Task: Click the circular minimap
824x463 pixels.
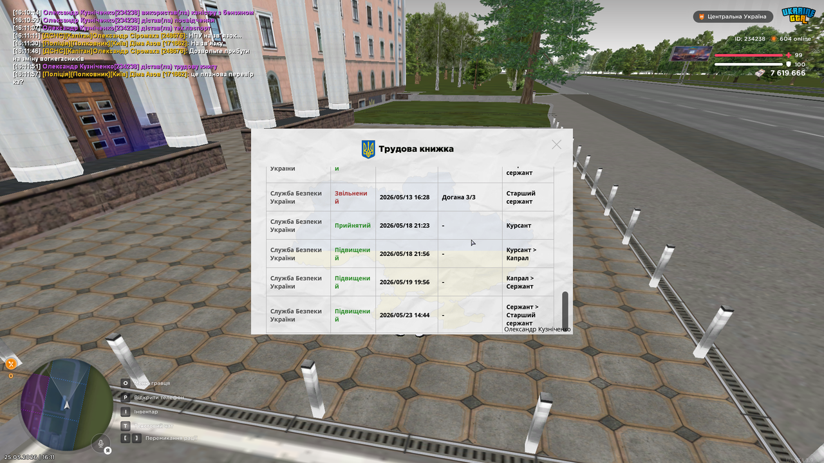Action: pos(66,404)
